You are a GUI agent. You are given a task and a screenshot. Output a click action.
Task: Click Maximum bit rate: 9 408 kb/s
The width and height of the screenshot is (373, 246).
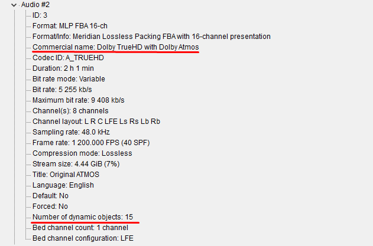point(78,100)
